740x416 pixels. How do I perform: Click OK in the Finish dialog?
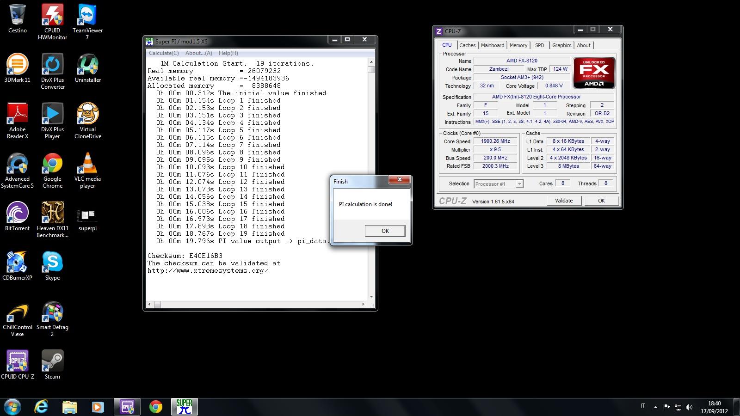[x=385, y=231]
